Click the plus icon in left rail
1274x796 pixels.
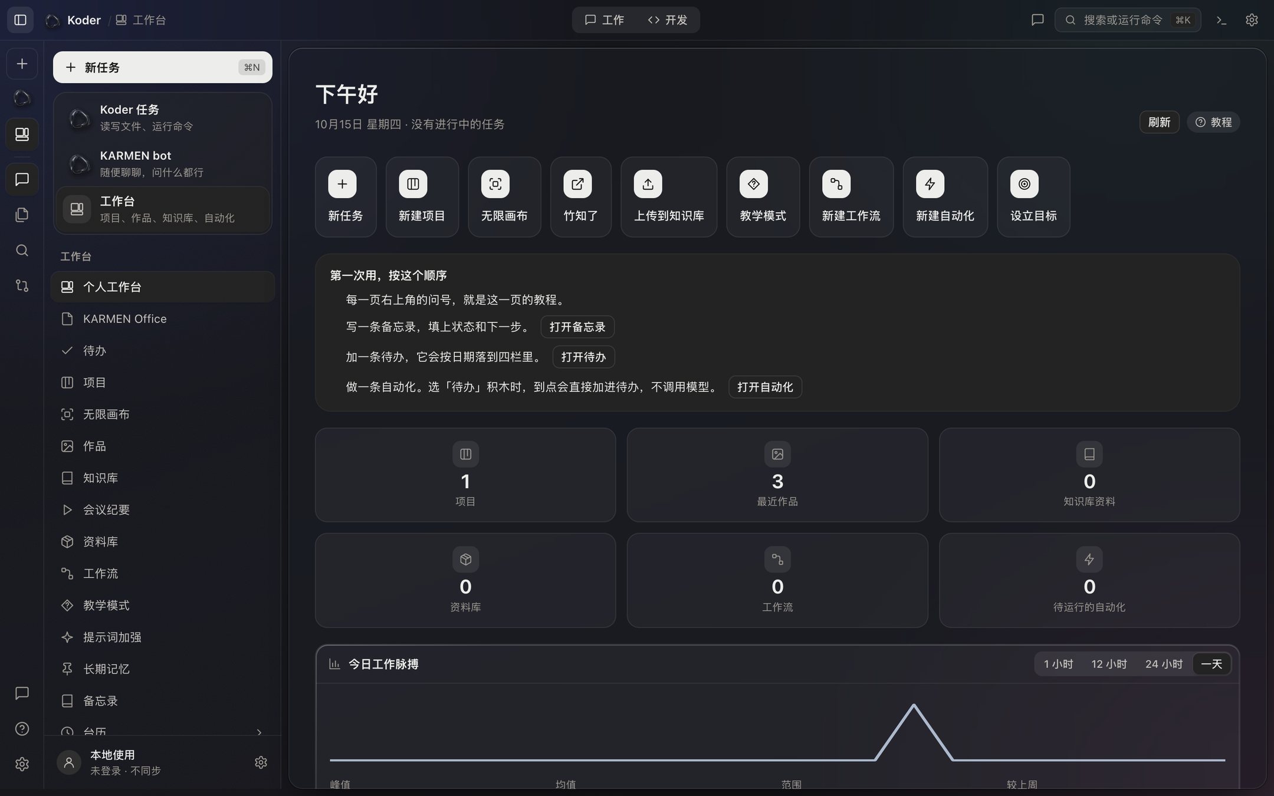pyautogui.click(x=22, y=64)
